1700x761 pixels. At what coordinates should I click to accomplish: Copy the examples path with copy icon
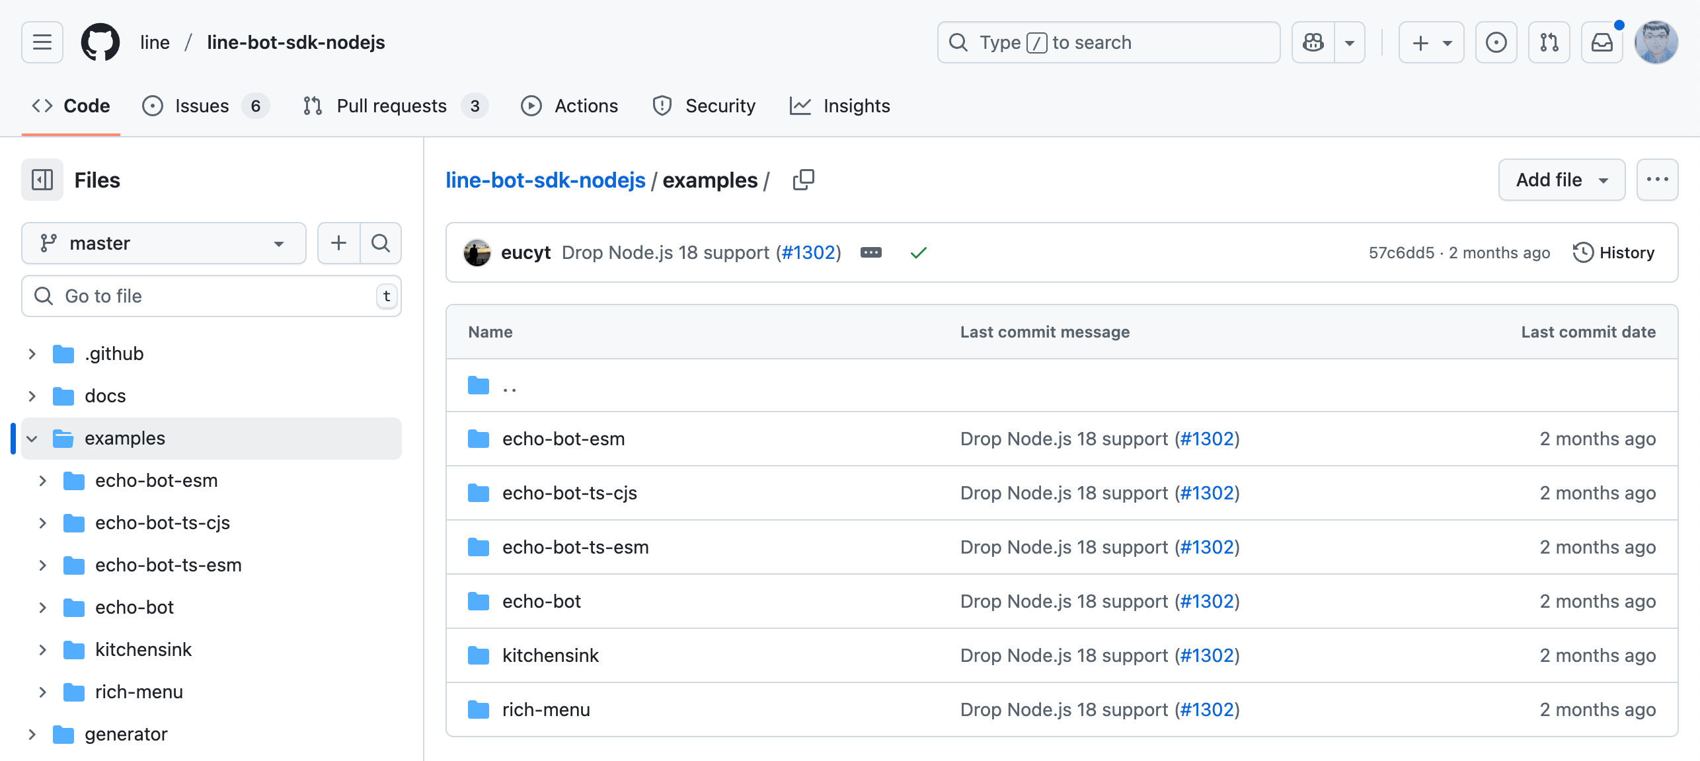(803, 180)
